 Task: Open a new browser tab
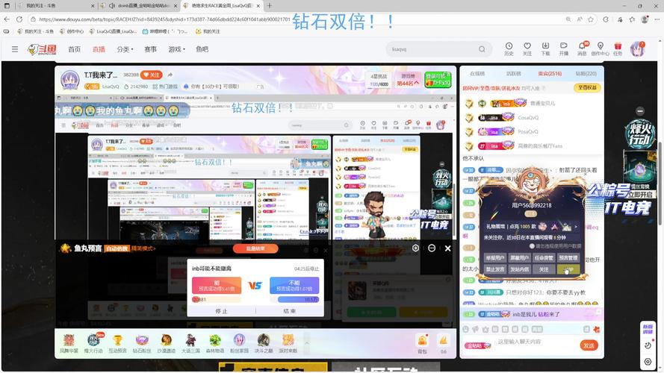pyautogui.click(x=270, y=6)
